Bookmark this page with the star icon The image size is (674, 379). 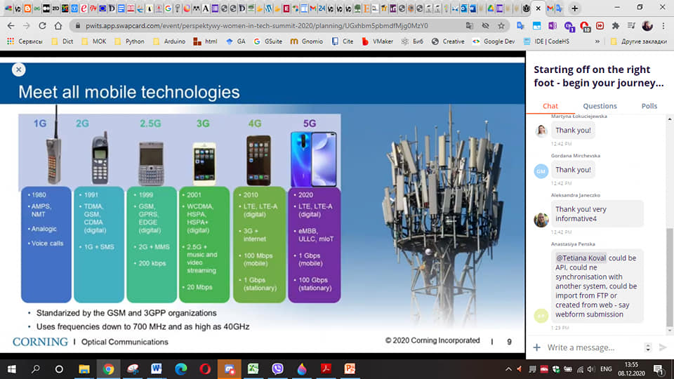pos(501,25)
